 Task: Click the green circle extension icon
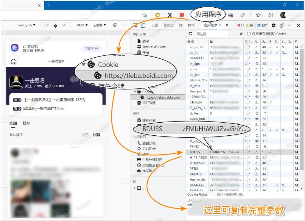(158, 15)
